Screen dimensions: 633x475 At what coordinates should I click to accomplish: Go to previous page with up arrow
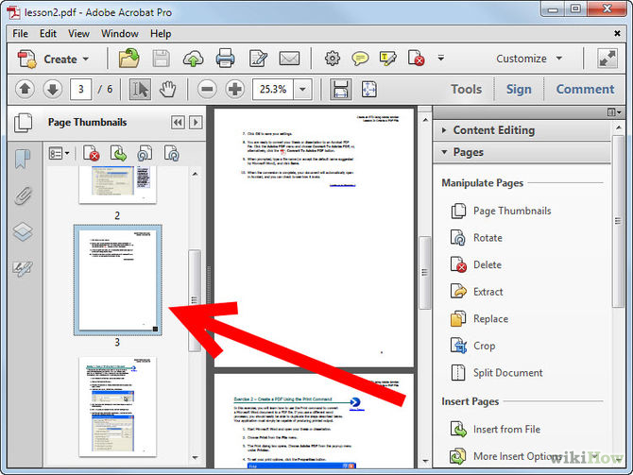pyautogui.click(x=25, y=89)
